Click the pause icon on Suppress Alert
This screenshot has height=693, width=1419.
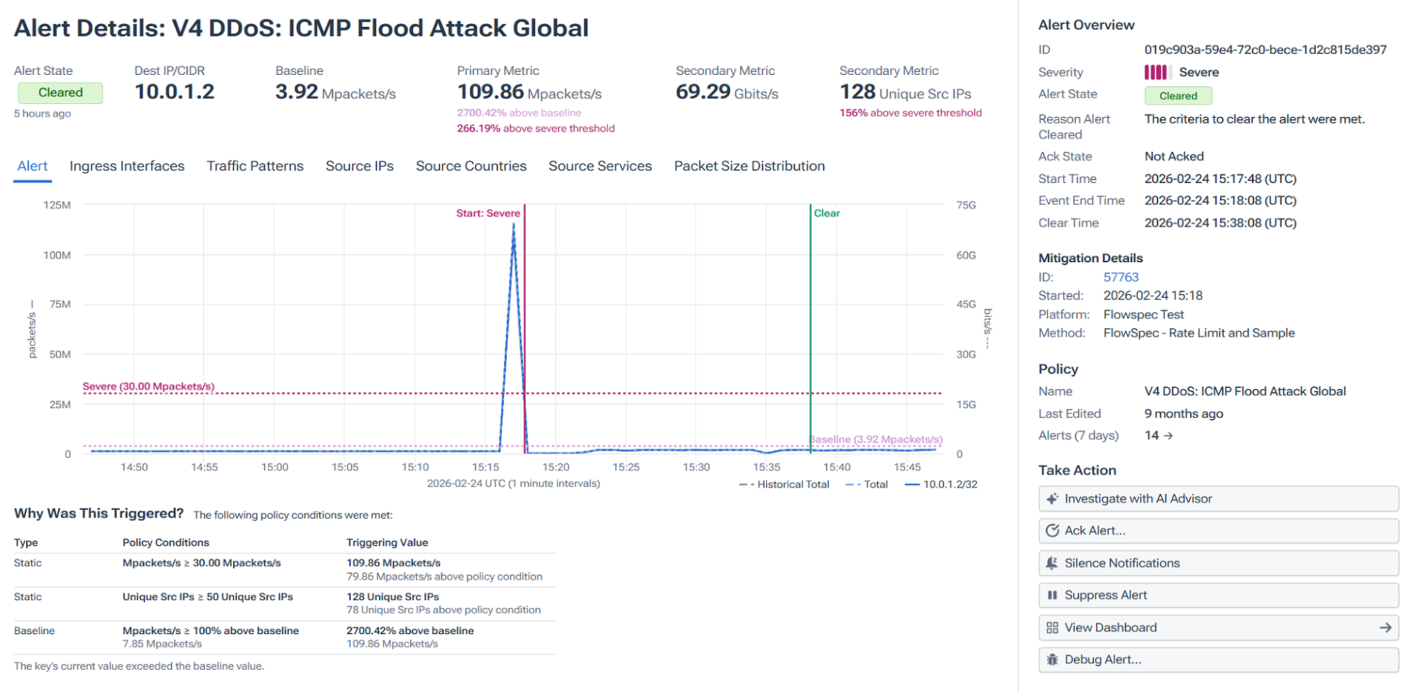pyautogui.click(x=1052, y=595)
